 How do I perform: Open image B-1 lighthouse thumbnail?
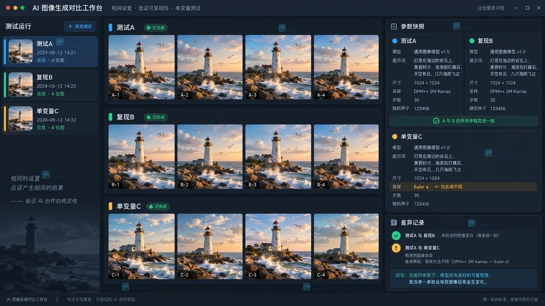(141, 157)
